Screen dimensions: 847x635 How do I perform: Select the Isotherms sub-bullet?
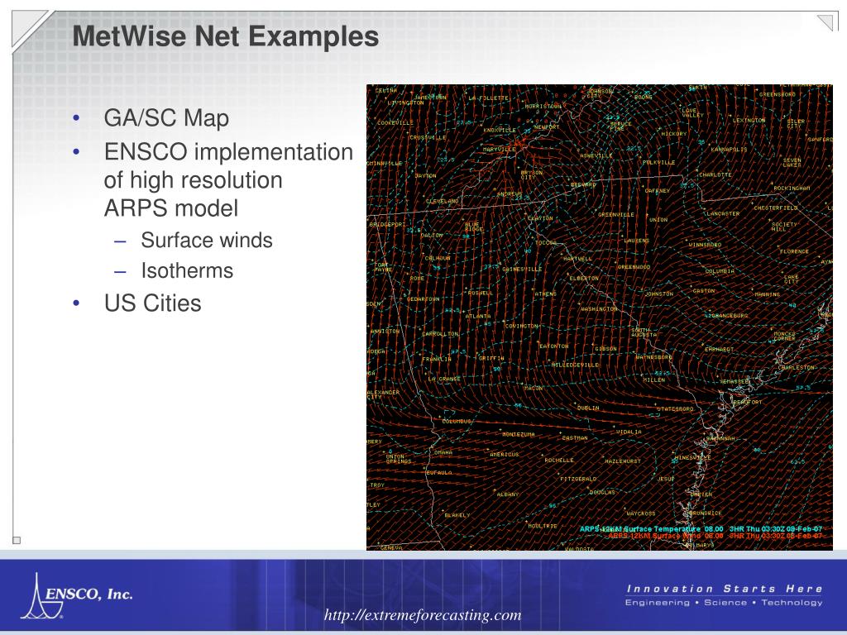click(x=187, y=270)
